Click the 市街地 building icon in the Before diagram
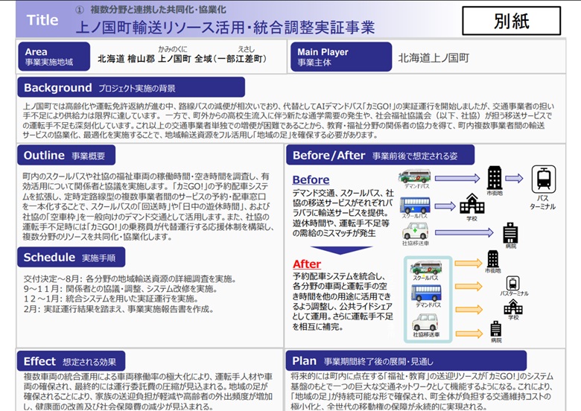Screen dimensions: 581x411 [x=495, y=178]
